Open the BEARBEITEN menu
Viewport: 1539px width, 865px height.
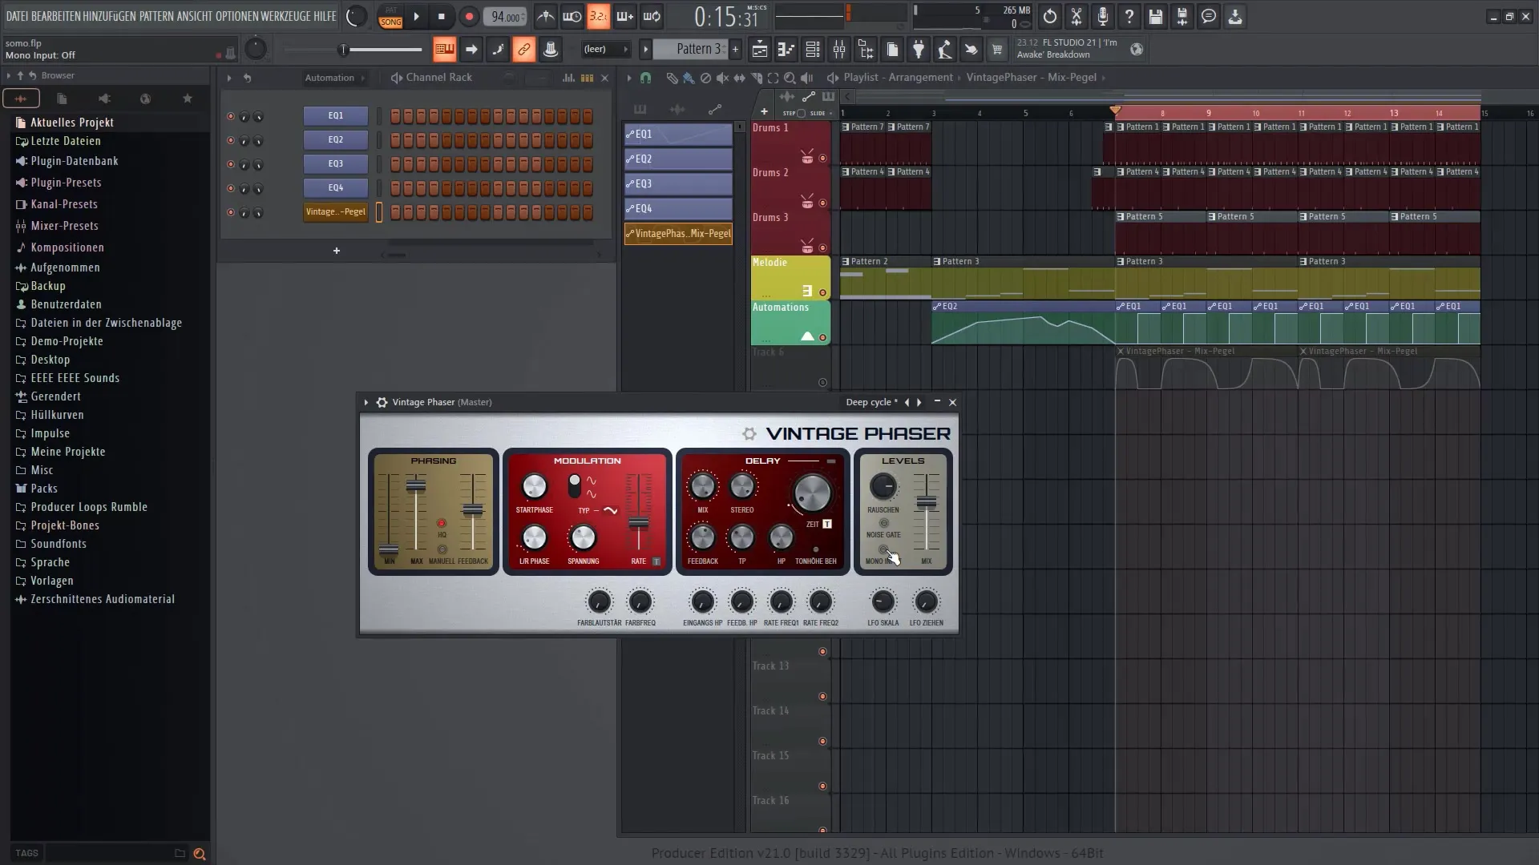55,16
